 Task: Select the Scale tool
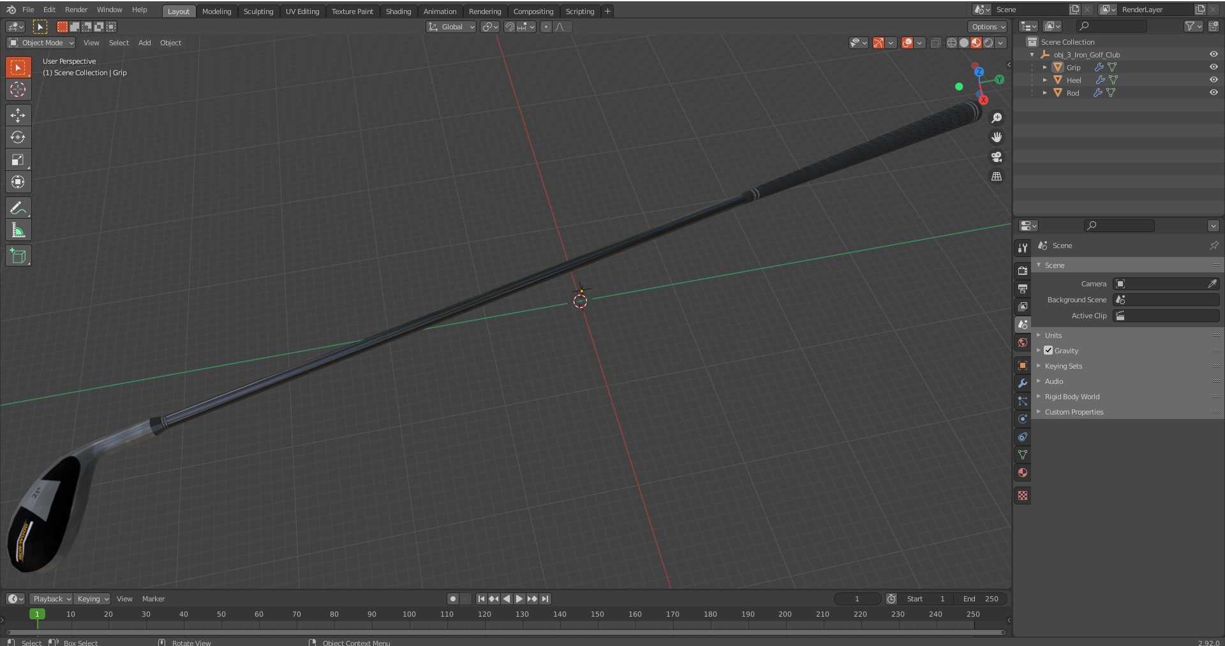click(x=18, y=159)
